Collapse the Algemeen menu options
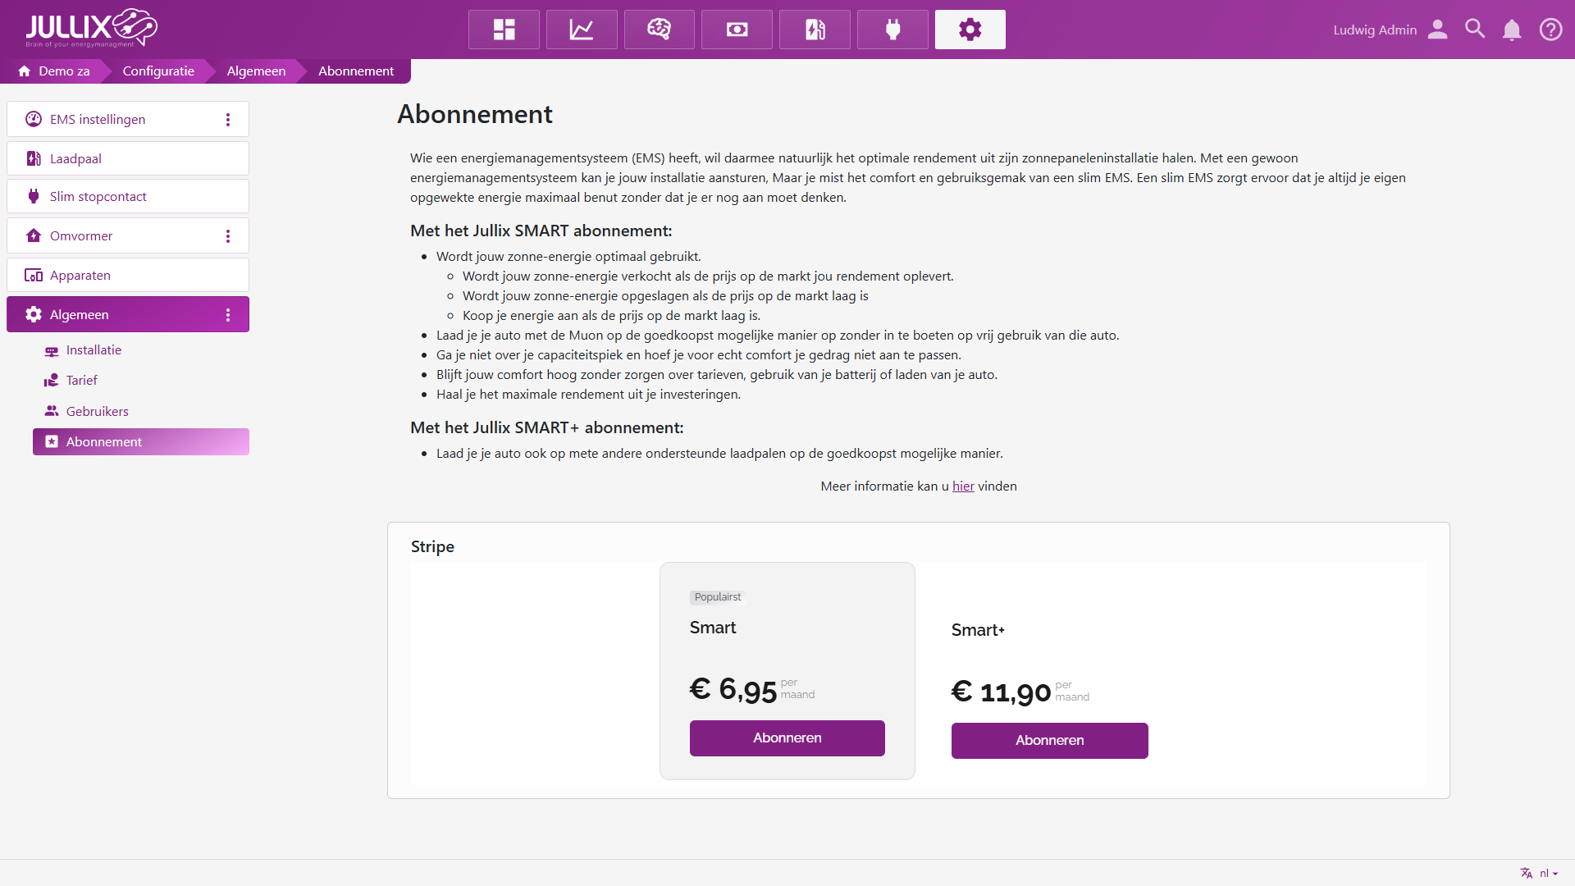The height and width of the screenshot is (886, 1575). 228,315
